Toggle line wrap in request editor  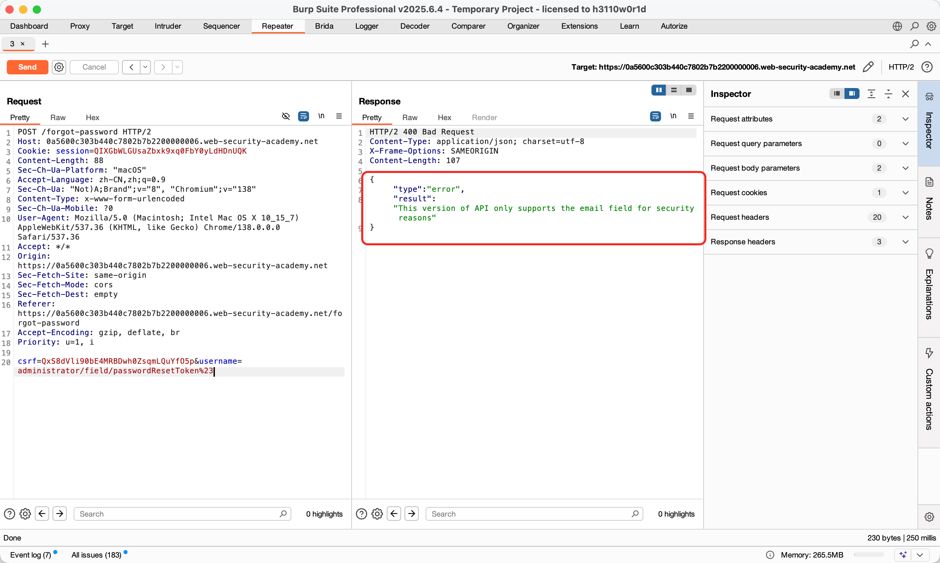[x=303, y=116]
